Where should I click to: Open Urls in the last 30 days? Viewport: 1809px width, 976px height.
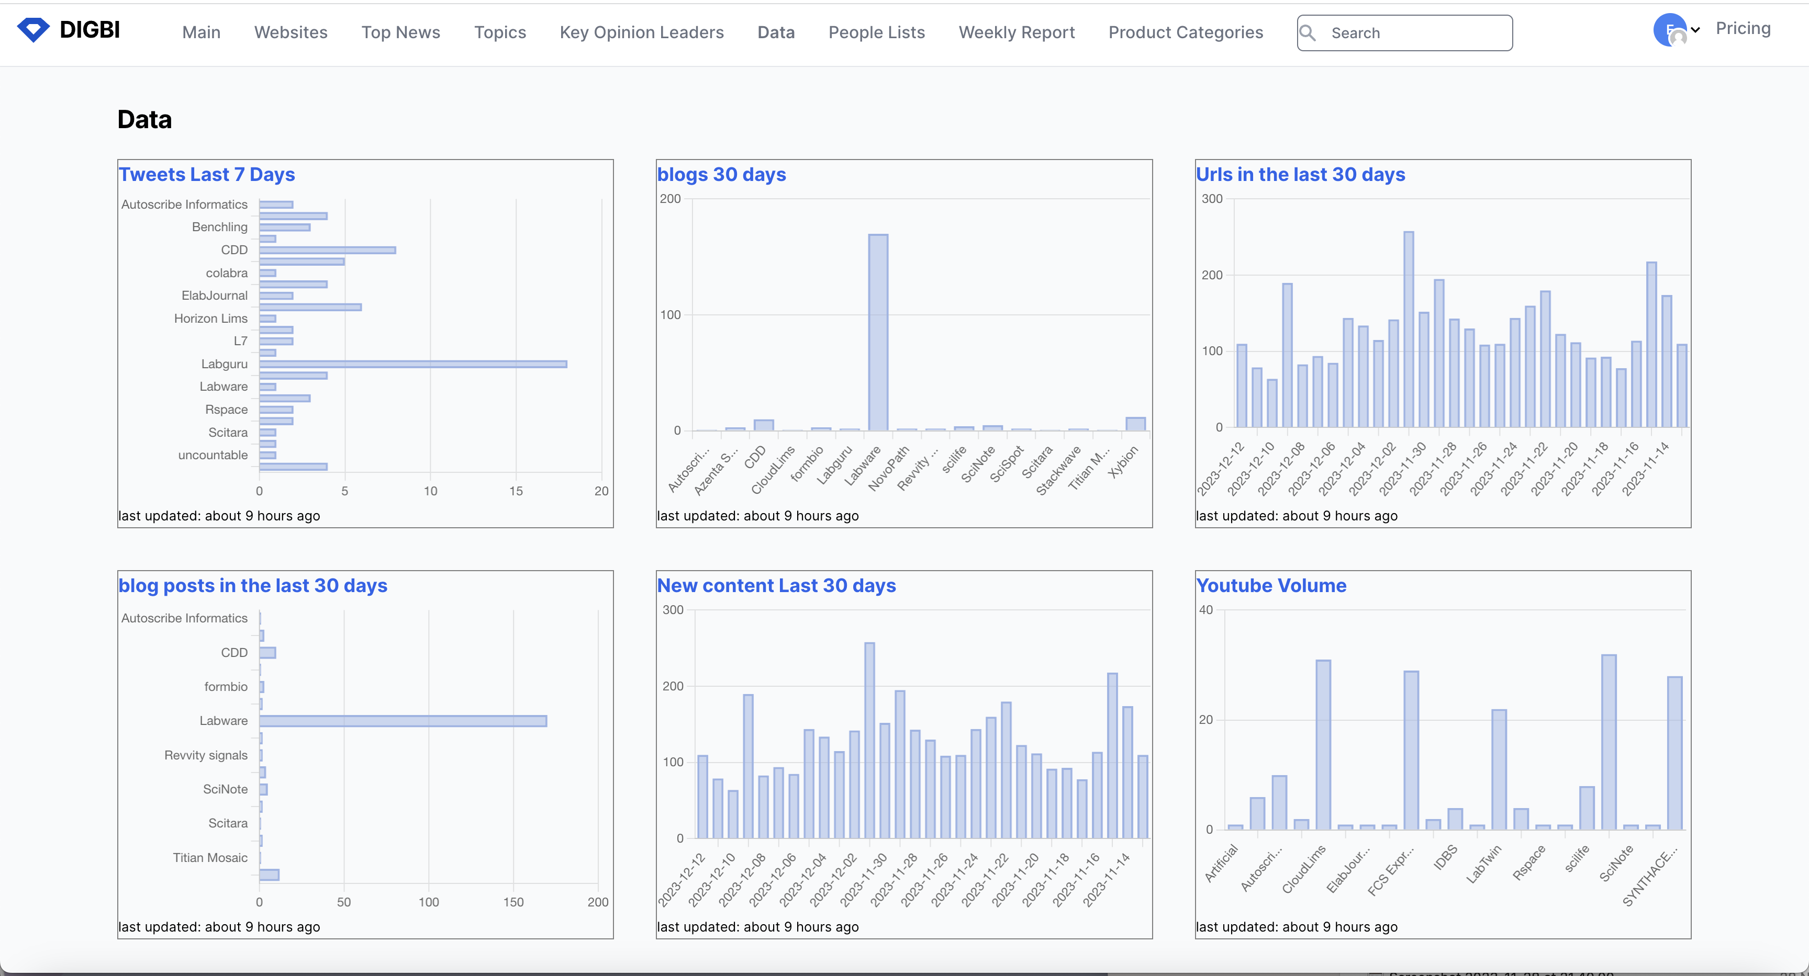click(x=1301, y=174)
